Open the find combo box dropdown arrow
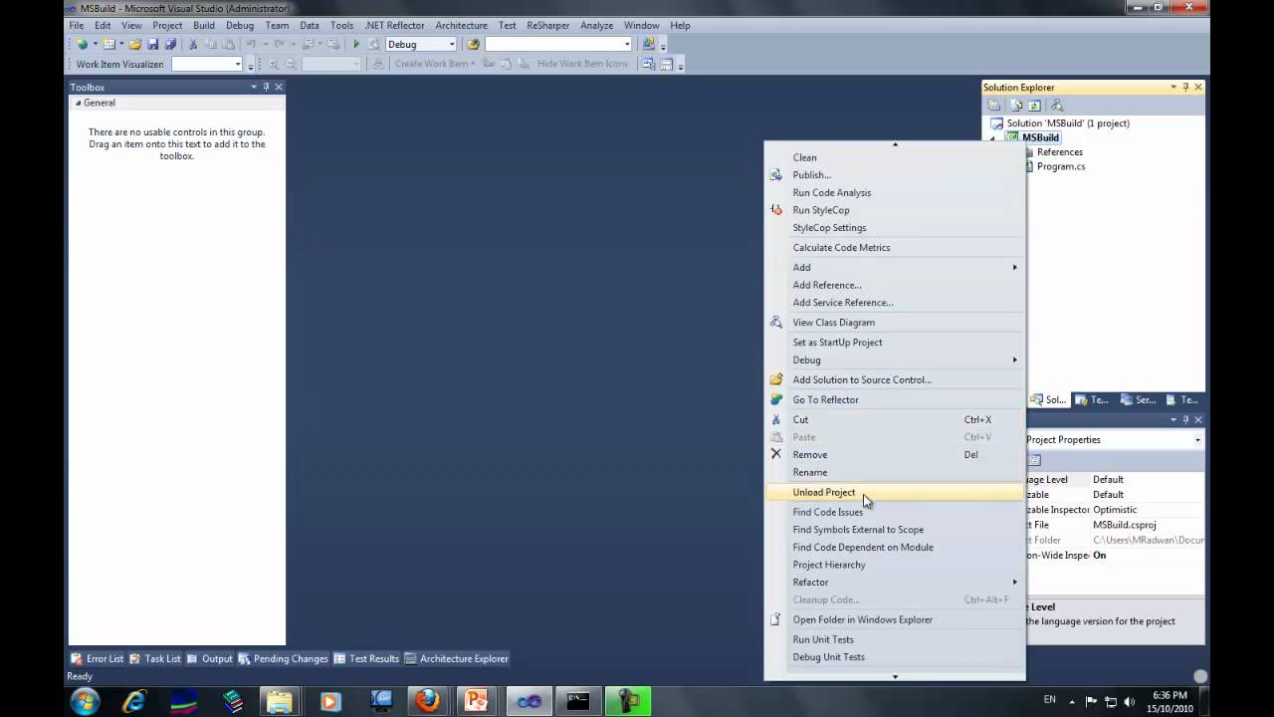 (x=627, y=44)
